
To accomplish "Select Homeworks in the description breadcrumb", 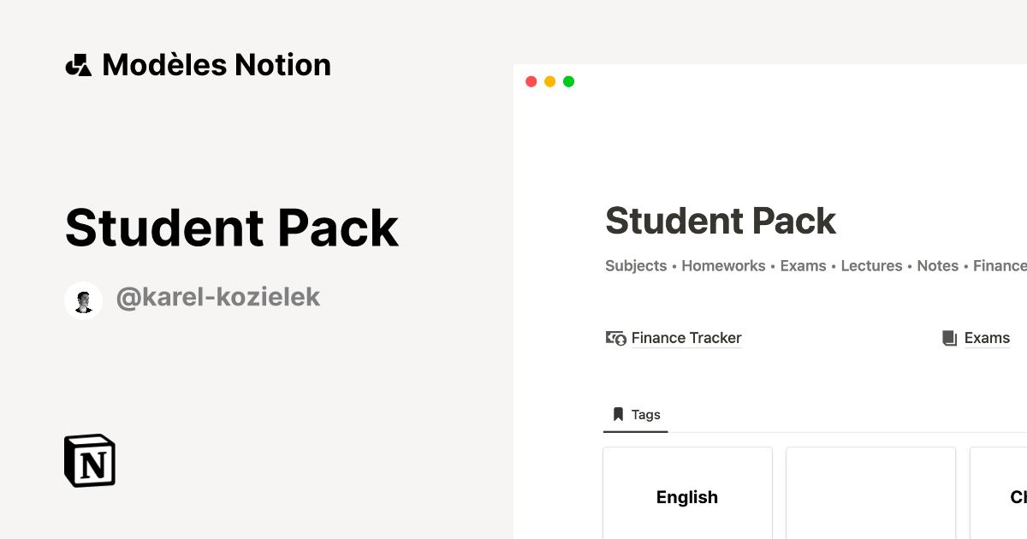I will click(723, 265).
